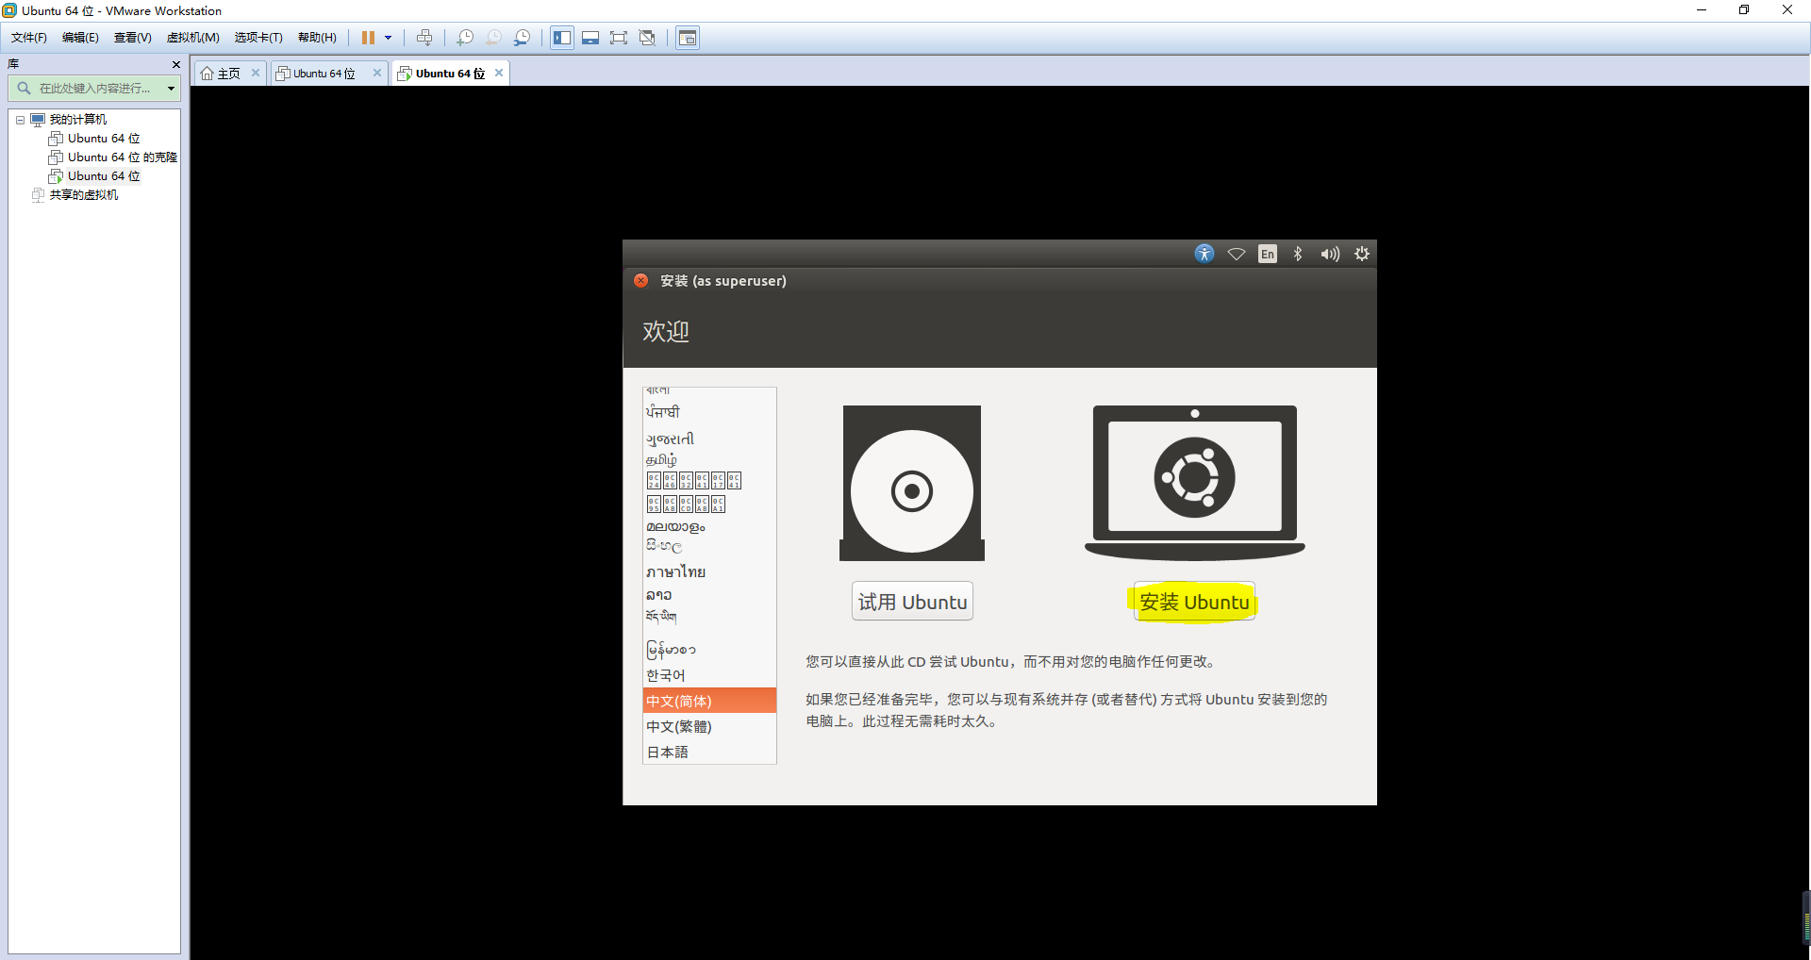
Task: Click the revert to snapshot icon
Action: point(493,38)
